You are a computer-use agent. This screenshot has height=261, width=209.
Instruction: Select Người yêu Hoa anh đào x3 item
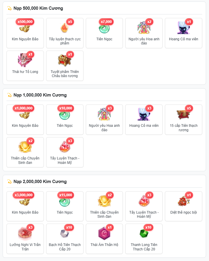[x=104, y=119]
